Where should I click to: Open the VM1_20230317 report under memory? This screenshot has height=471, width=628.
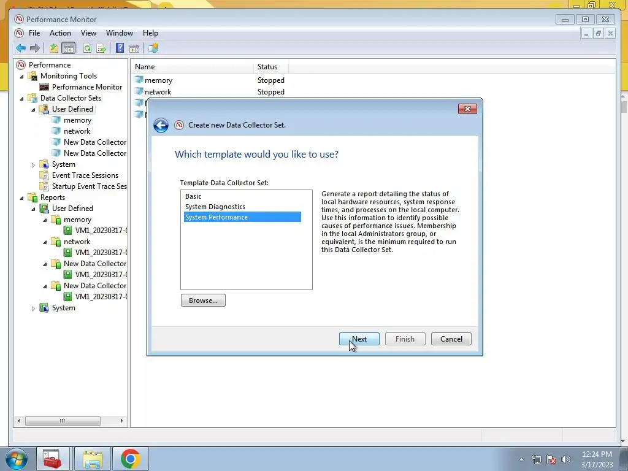pyautogui.click(x=101, y=231)
